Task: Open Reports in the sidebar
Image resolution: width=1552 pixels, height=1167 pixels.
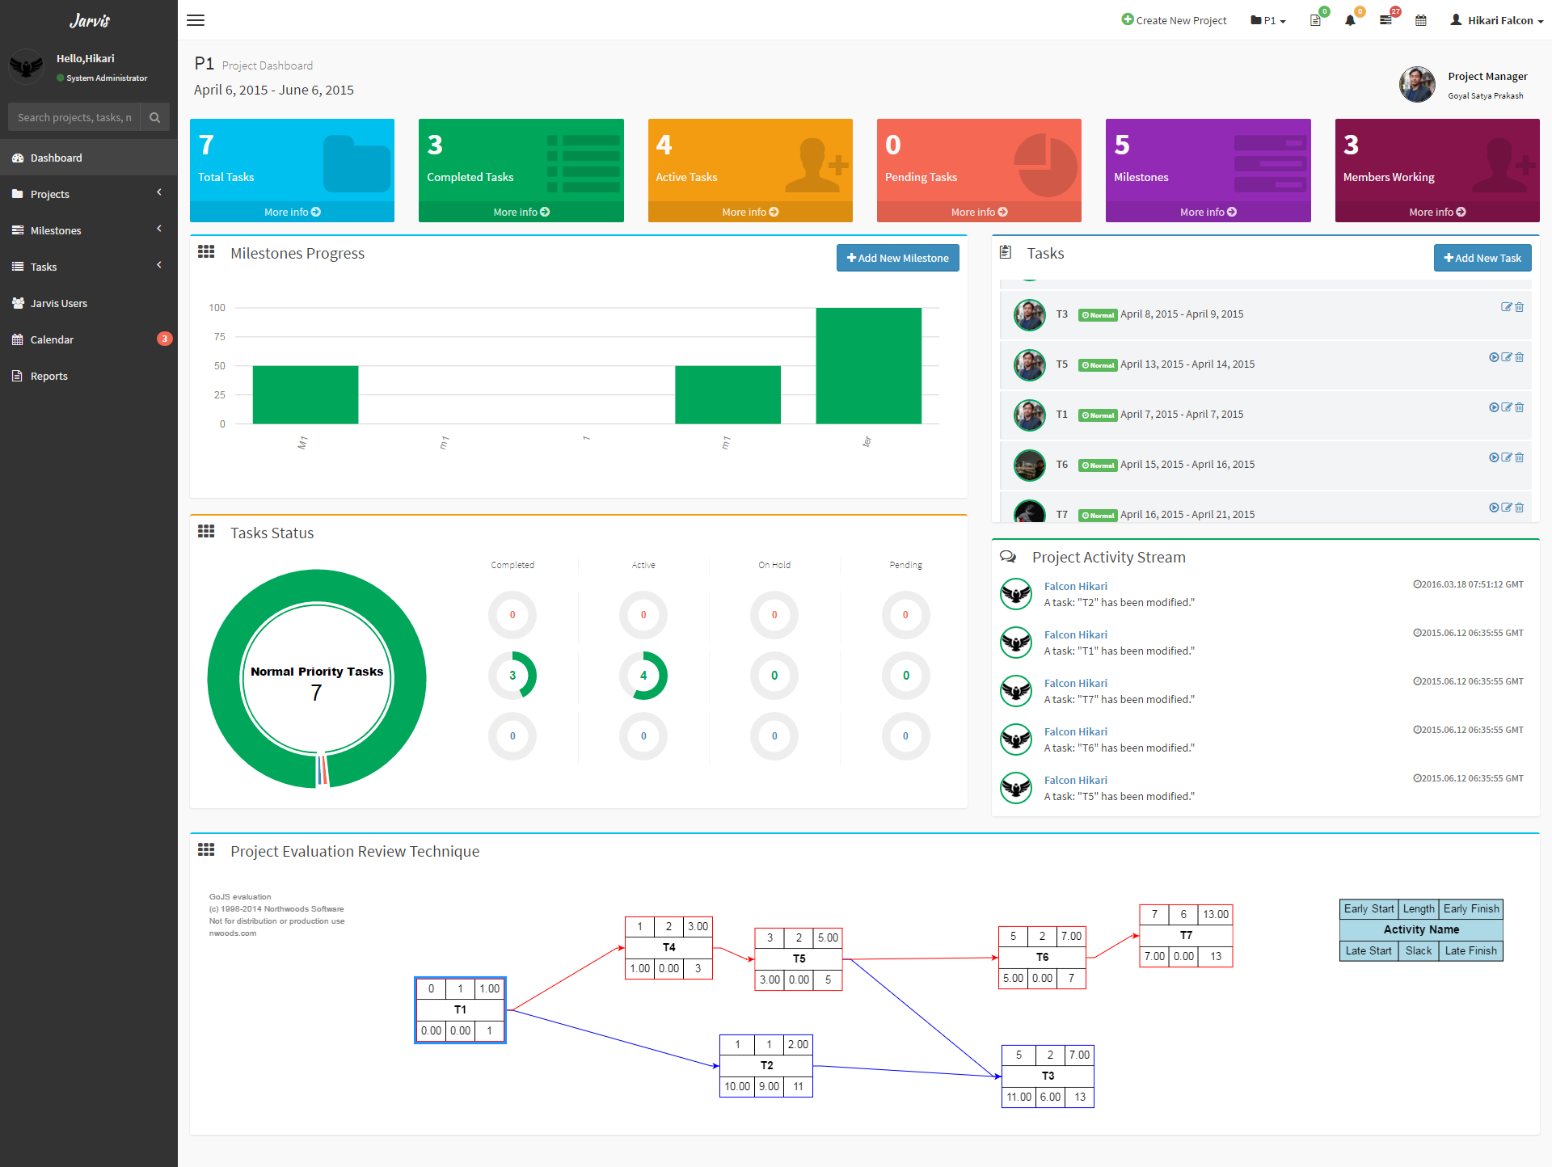Action: (x=49, y=376)
